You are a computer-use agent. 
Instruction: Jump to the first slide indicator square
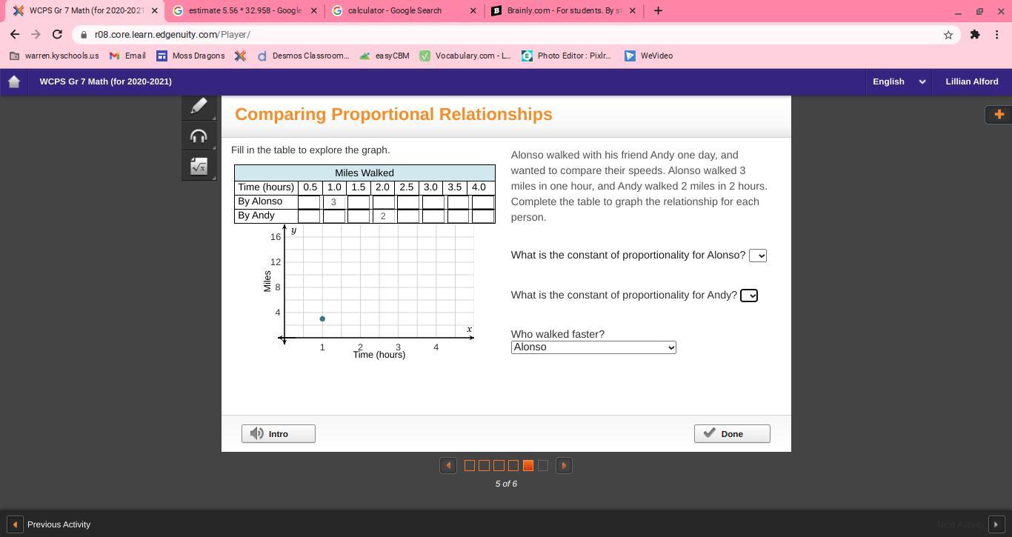click(470, 466)
